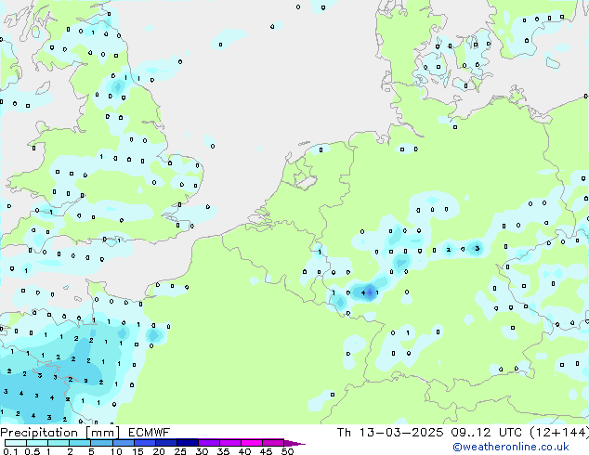The image size is (589, 455).
Task: Click the 0.5–1 mm legend swatch
Action: click(37, 443)
